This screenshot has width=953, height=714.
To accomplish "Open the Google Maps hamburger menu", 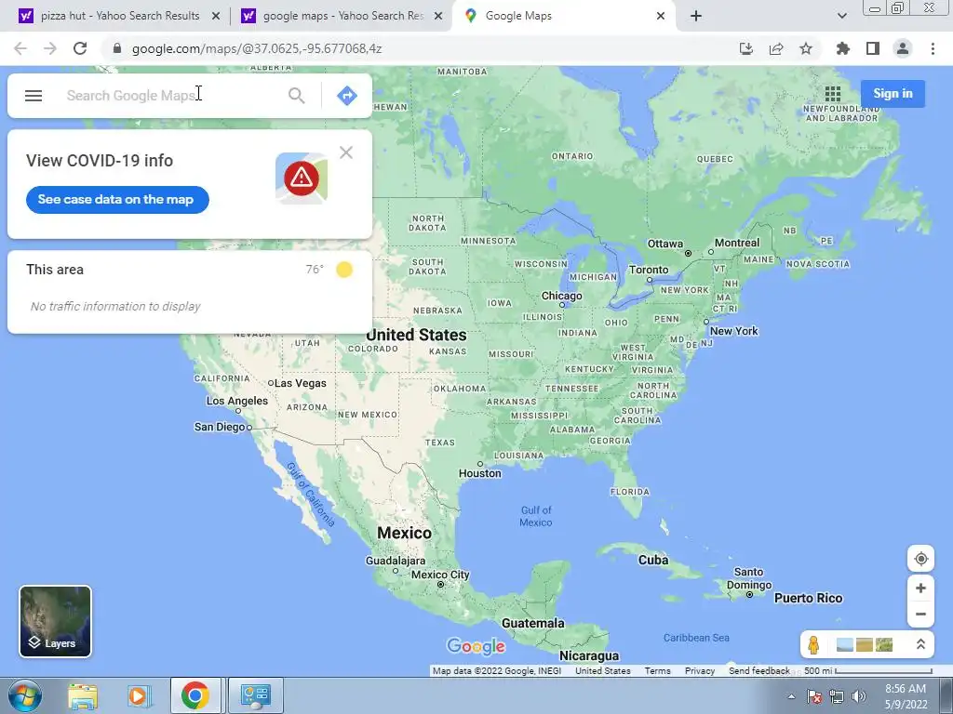I will 34,96.
